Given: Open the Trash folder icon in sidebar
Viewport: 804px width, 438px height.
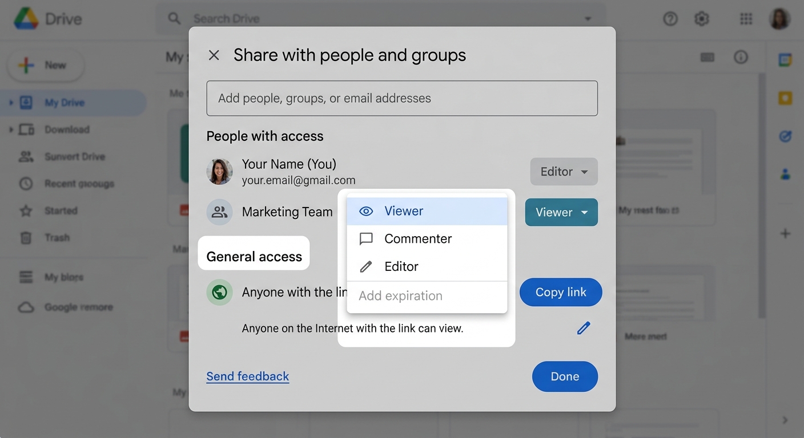Looking at the screenshot, I should [x=26, y=238].
